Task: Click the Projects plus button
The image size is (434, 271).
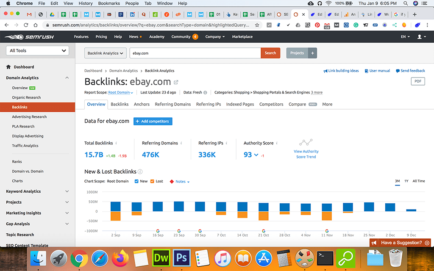Action: pyautogui.click(x=312, y=53)
